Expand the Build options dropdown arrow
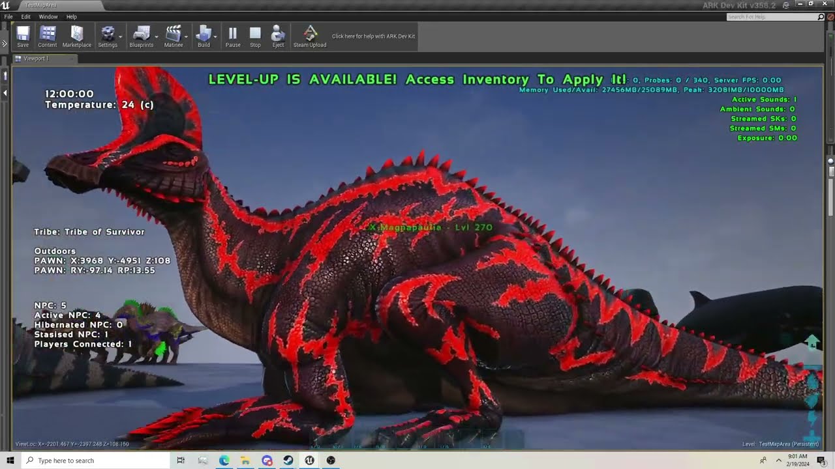Viewport: 835px width, 469px height. tap(215, 36)
